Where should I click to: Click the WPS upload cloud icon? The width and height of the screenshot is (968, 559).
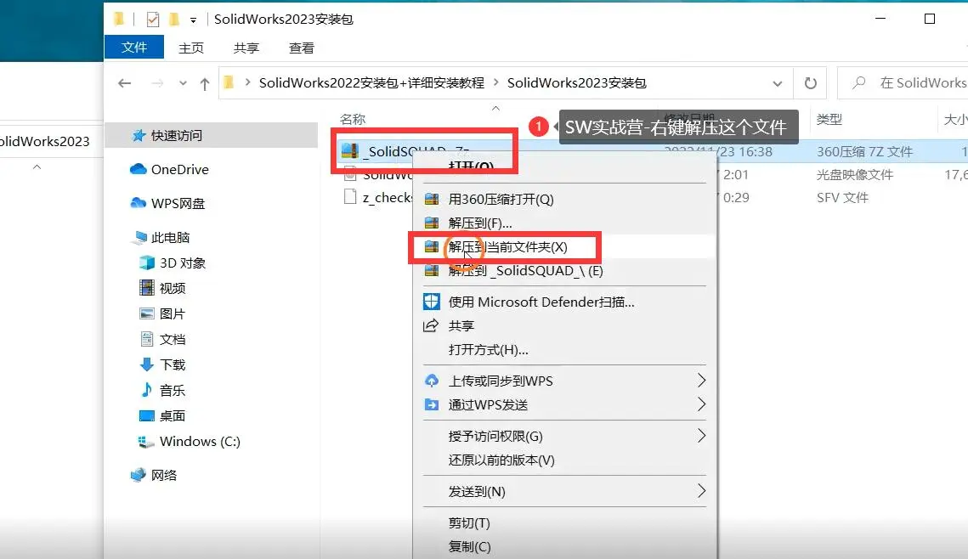tap(432, 380)
